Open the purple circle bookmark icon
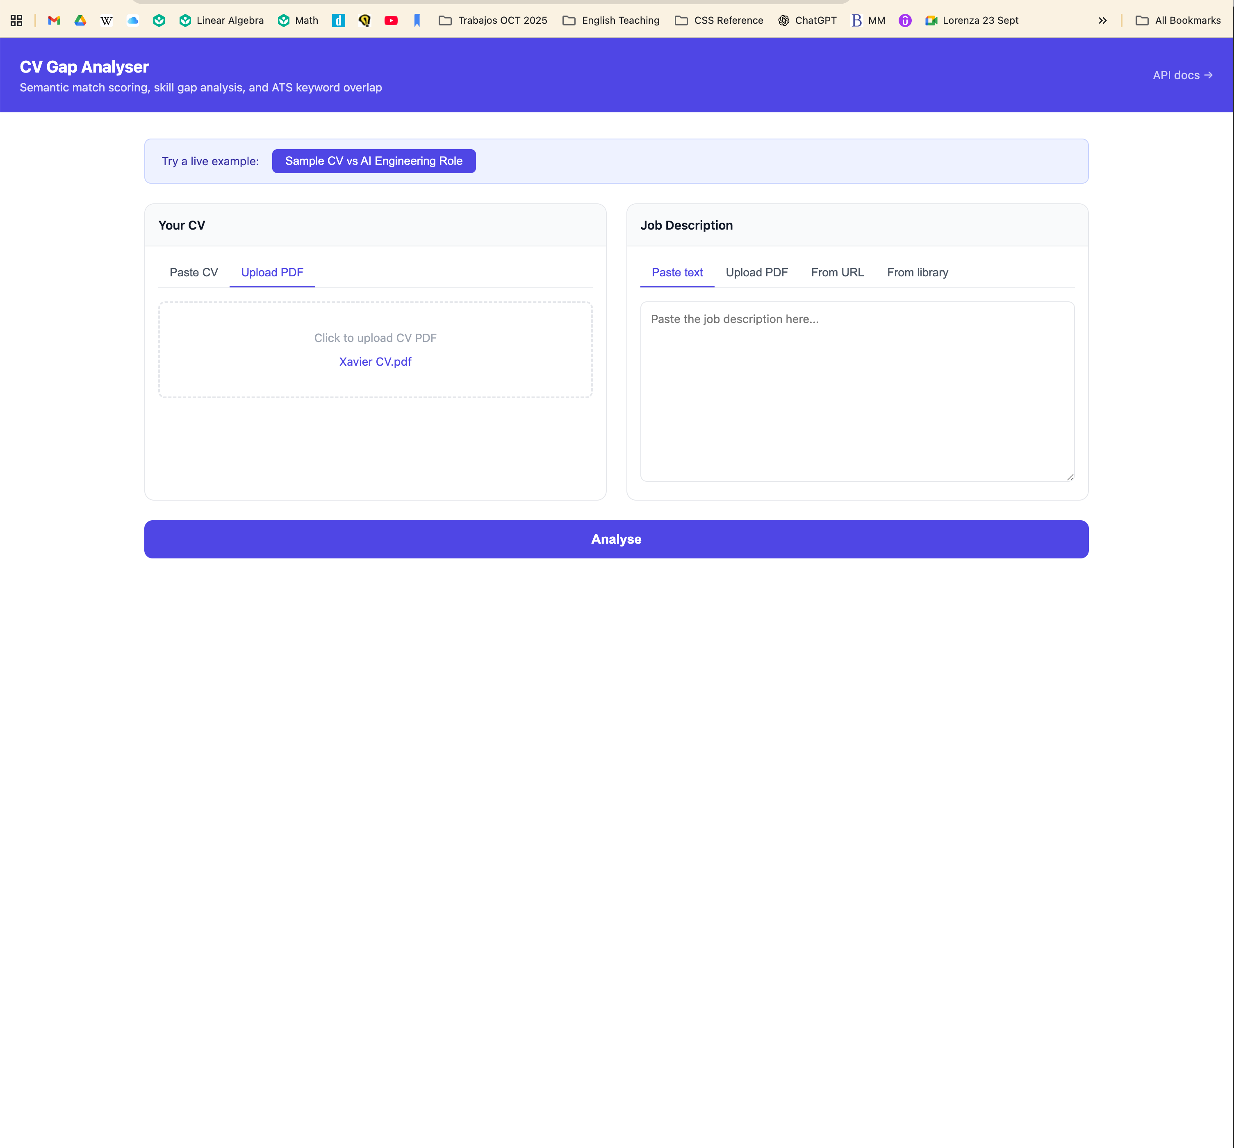Image resolution: width=1234 pixels, height=1148 pixels. tap(905, 20)
